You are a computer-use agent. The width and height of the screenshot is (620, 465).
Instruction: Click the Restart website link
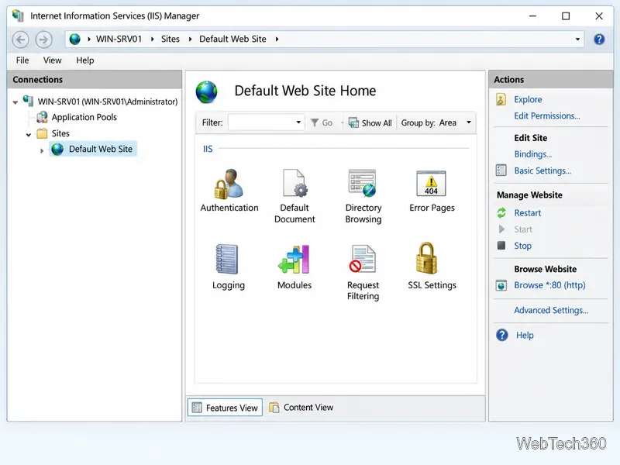coord(528,212)
